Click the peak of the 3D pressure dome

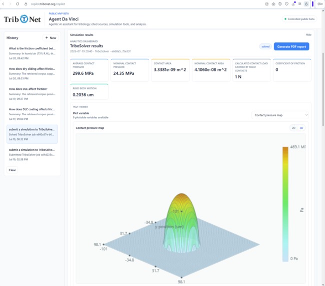(182, 195)
